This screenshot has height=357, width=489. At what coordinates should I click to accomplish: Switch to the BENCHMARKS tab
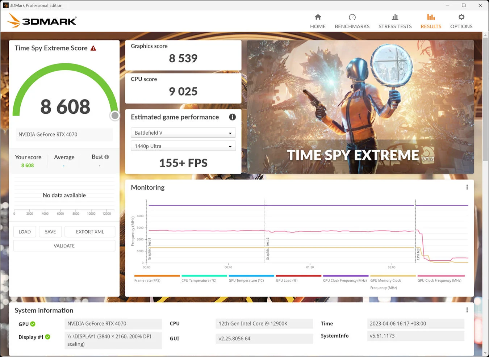352,26
